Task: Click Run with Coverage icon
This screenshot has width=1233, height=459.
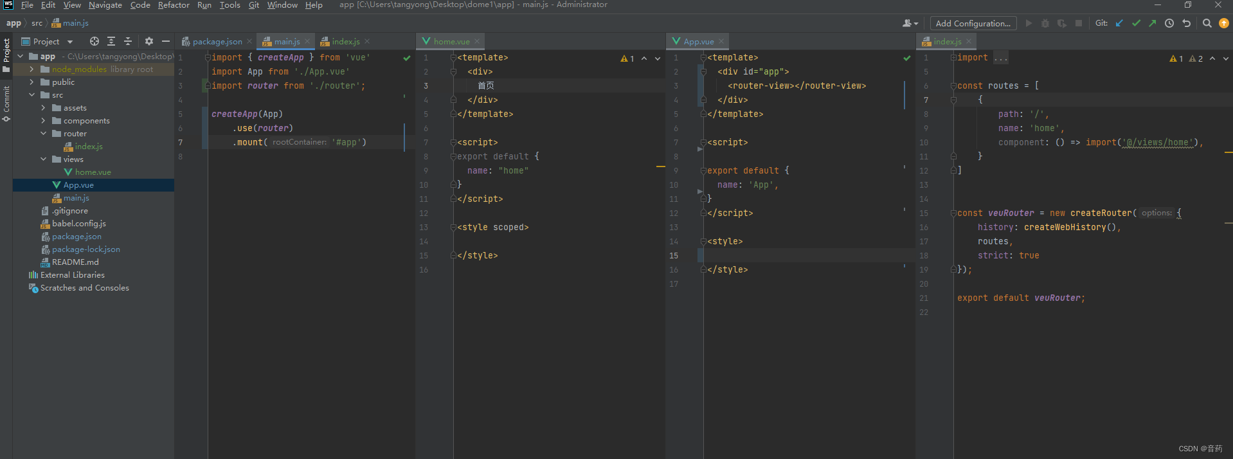Action: 1062,23
